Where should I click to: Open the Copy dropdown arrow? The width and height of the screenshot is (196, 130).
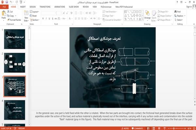coord(16,16)
